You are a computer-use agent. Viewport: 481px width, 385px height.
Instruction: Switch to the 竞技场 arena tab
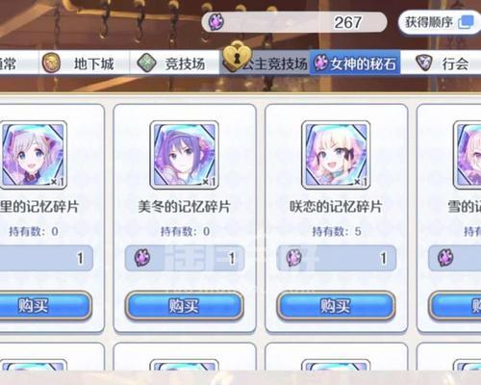175,63
